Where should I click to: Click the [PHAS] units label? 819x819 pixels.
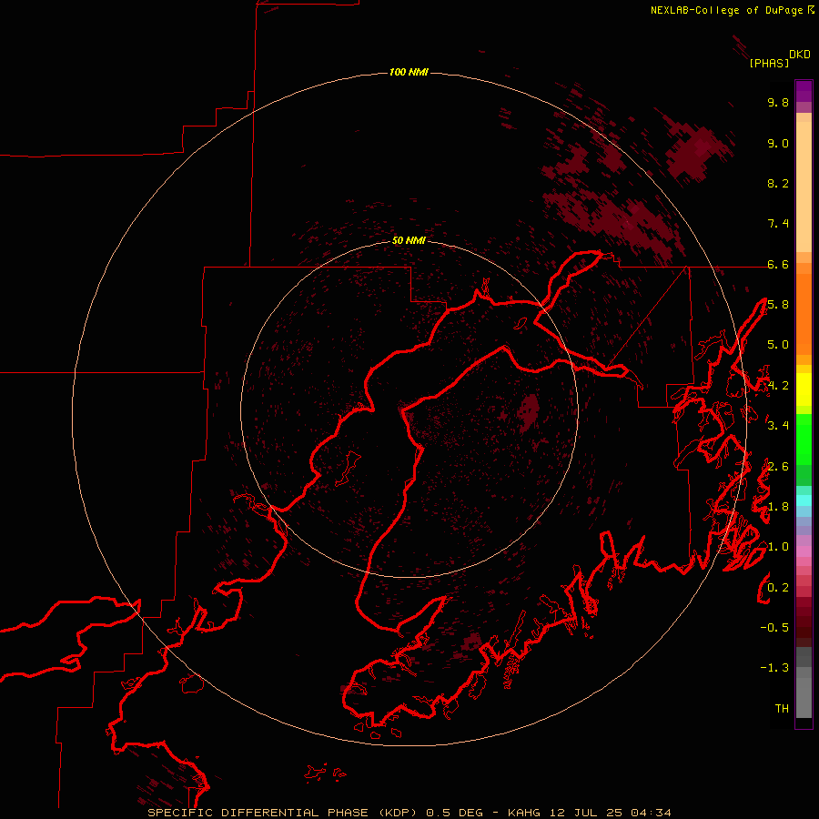click(769, 63)
